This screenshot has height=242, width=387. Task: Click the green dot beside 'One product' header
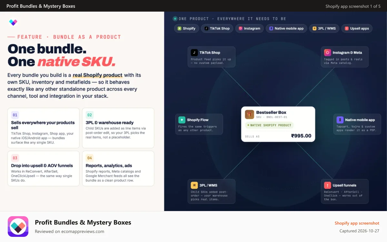click(175, 19)
